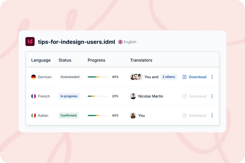Click the 'Nicolas Martin' translator name
245x163 pixels.
click(x=151, y=96)
